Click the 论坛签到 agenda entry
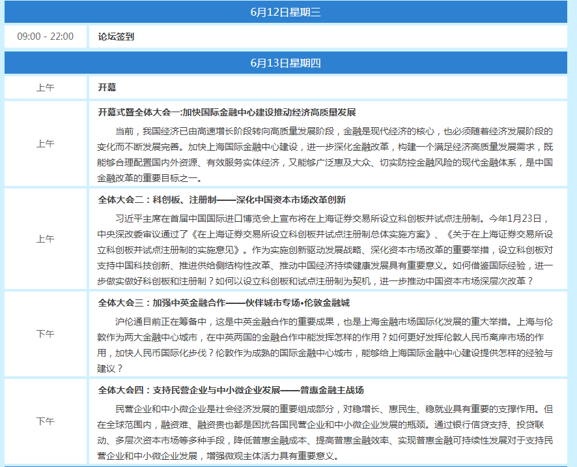The image size is (577, 467). (x=116, y=37)
